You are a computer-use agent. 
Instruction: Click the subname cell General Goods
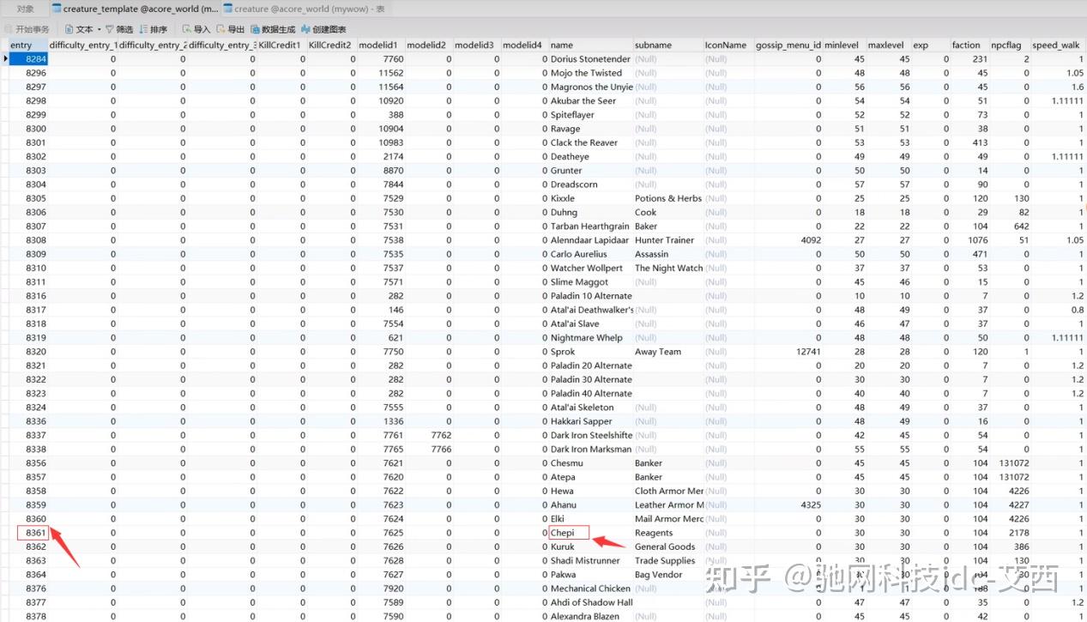665,547
